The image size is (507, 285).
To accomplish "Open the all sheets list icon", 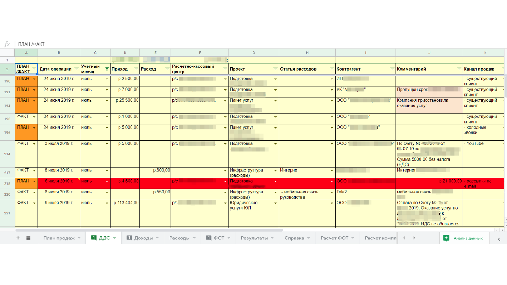I will [x=28, y=238].
